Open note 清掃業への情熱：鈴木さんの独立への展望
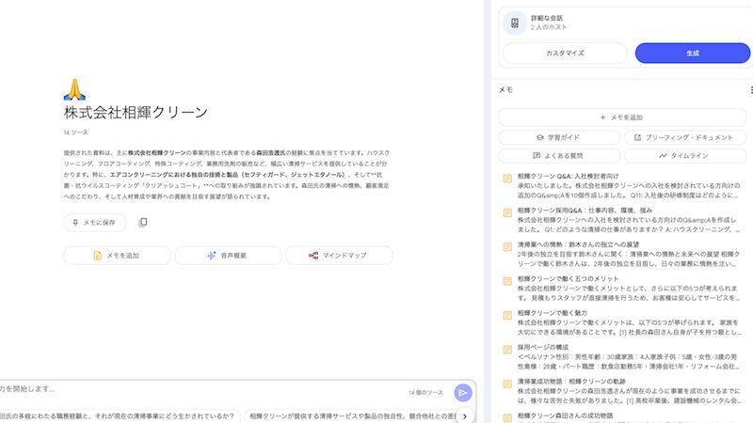Screen dimensions: 753x423 [x=622, y=254]
